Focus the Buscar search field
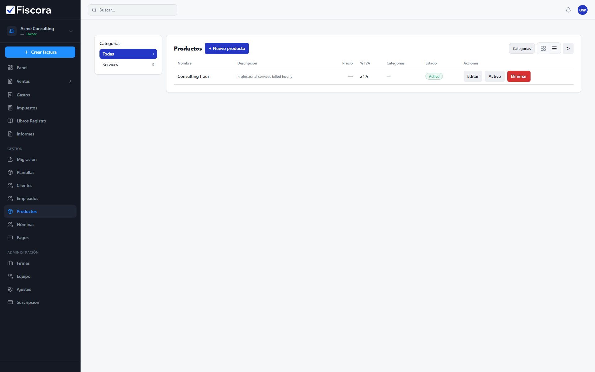 click(133, 10)
